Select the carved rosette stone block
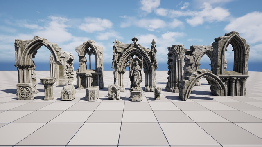This screenshot has width=262, height=147. pos(25,91)
